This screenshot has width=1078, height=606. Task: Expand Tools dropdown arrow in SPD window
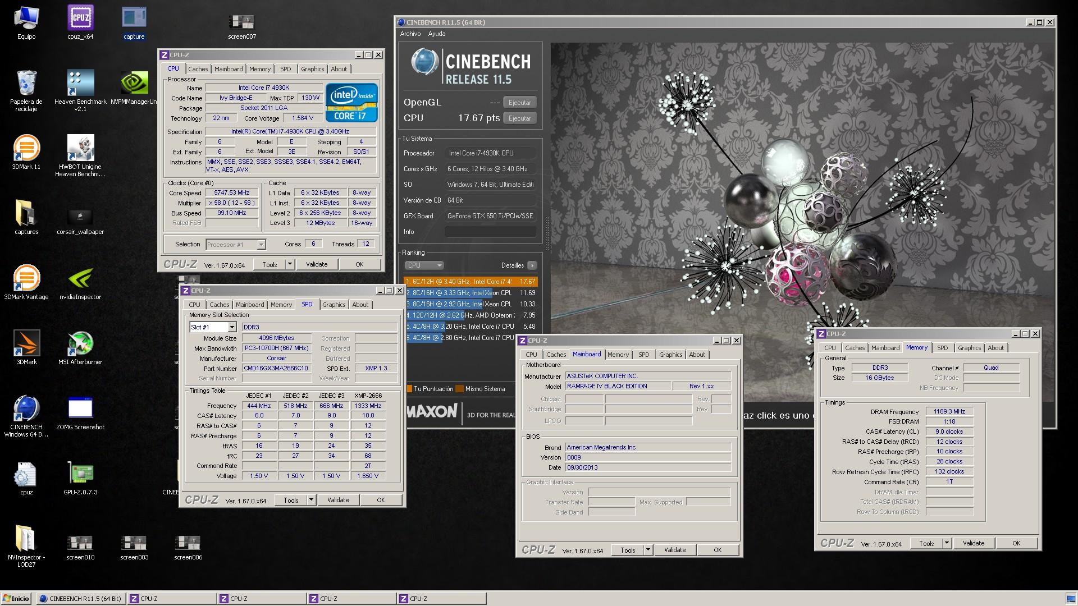click(311, 500)
